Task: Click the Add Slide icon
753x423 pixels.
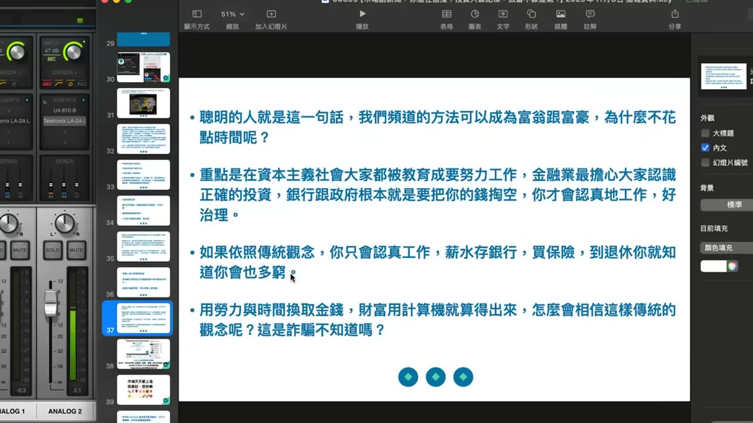Action: click(271, 14)
